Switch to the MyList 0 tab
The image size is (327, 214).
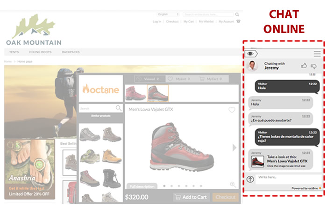(x=181, y=79)
